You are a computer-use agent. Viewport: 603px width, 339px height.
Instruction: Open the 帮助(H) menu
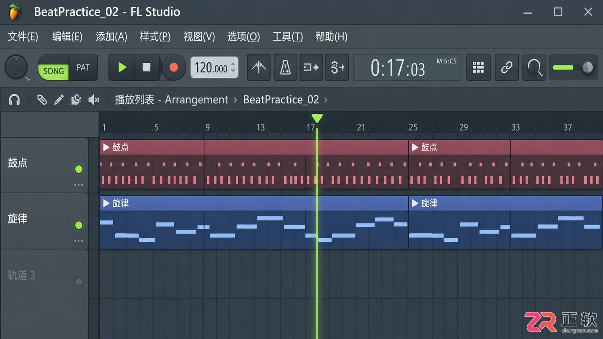(x=331, y=37)
